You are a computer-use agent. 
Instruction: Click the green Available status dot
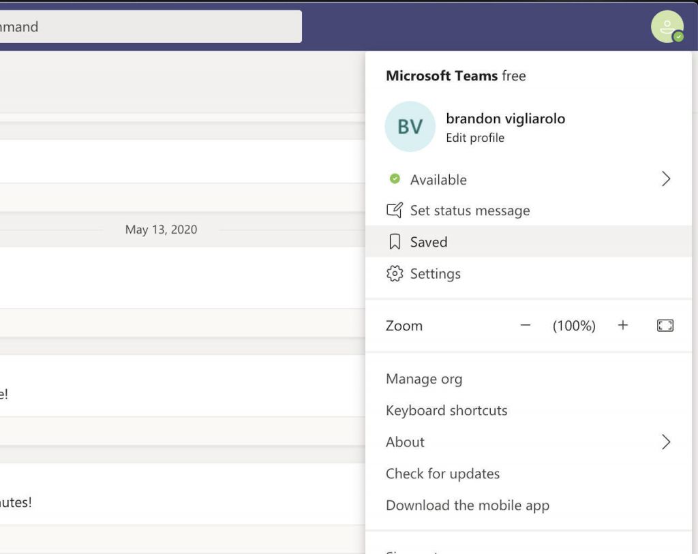click(394, 179)
